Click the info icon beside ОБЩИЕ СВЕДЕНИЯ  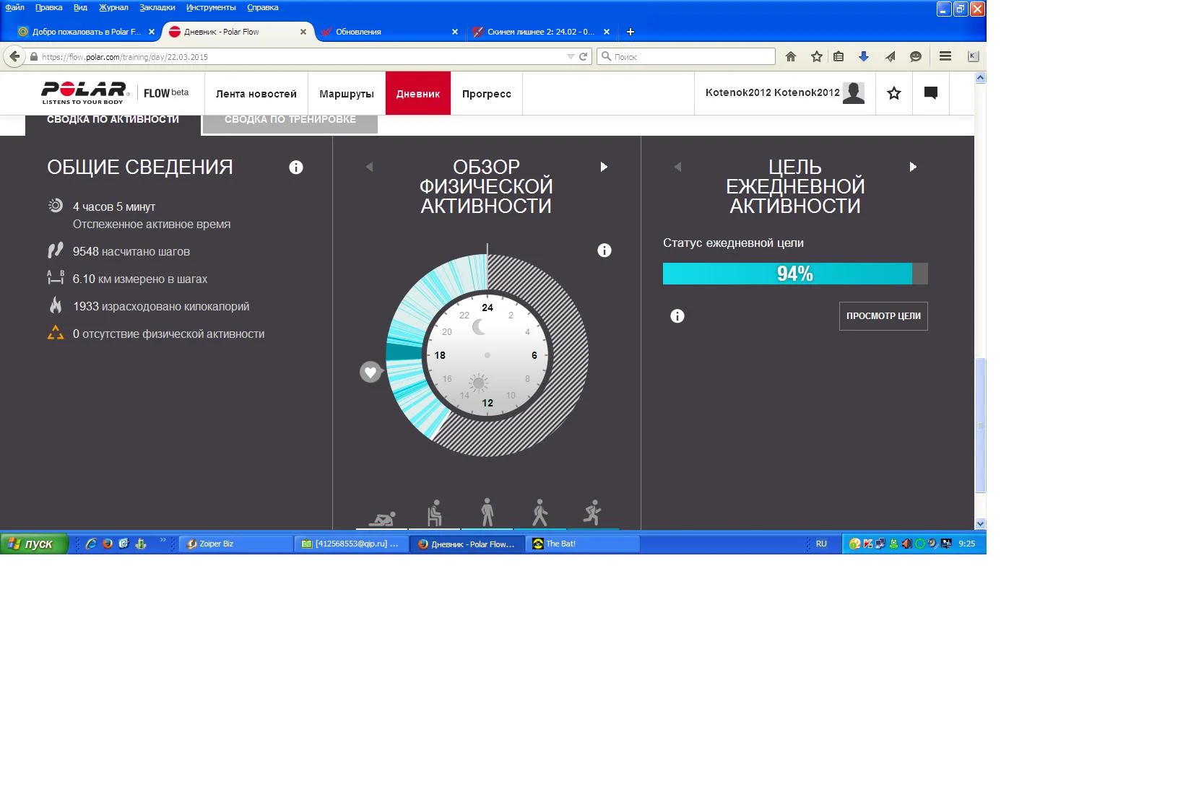pyautogui.click(x=296, y=167)
